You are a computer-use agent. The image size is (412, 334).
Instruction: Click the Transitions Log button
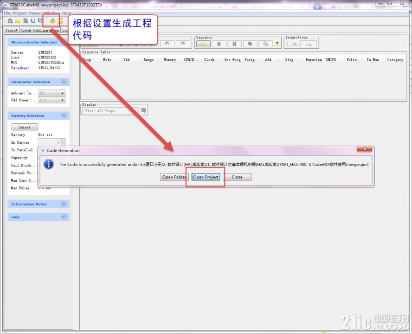(x=308, y=44)
